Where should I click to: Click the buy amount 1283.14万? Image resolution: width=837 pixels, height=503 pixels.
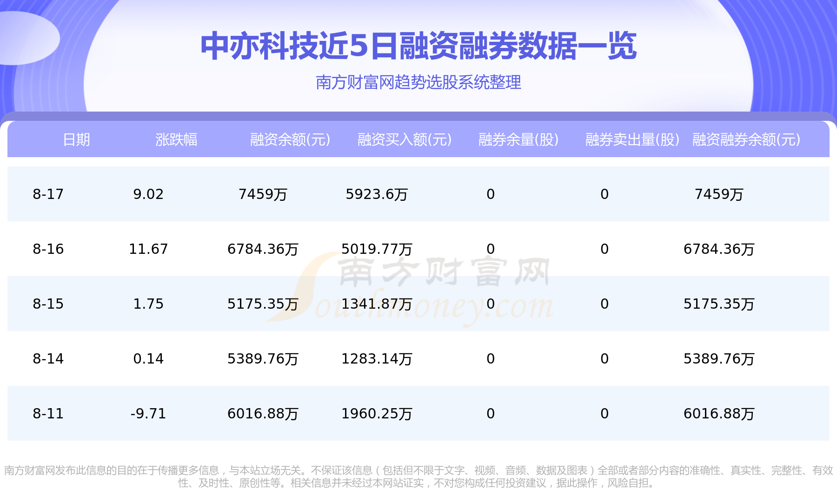[x=377, y=358]
